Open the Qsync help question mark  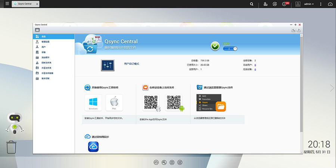(299, 30)
